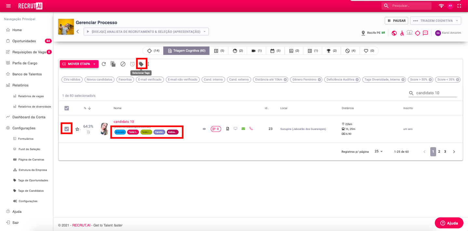468x231 pixels.
Task: Click the alarm clock reminder icon
Action: click(x=132, y=64)
